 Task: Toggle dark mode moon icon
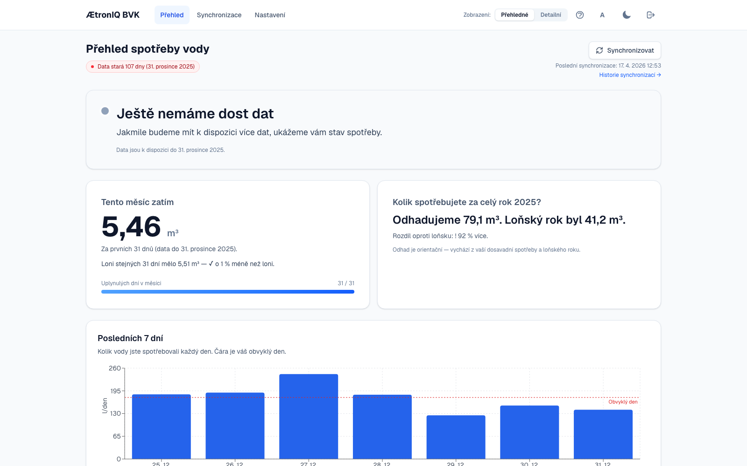[627, 15]
